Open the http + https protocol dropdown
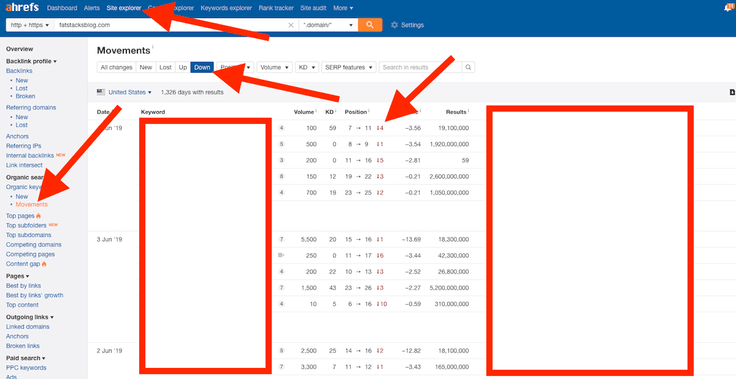The image size is (736, 379). (29, 25)
